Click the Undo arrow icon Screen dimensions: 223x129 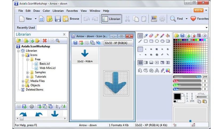click(x=87, y=19)
